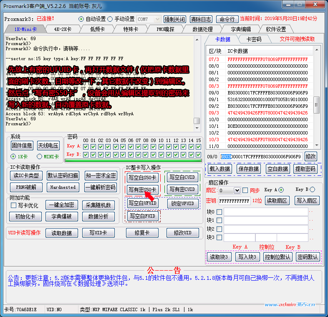Viewport: 328px width, 317px height.
Task: Toggle Key A checkbox for sector 00
Action: (86, 147)
